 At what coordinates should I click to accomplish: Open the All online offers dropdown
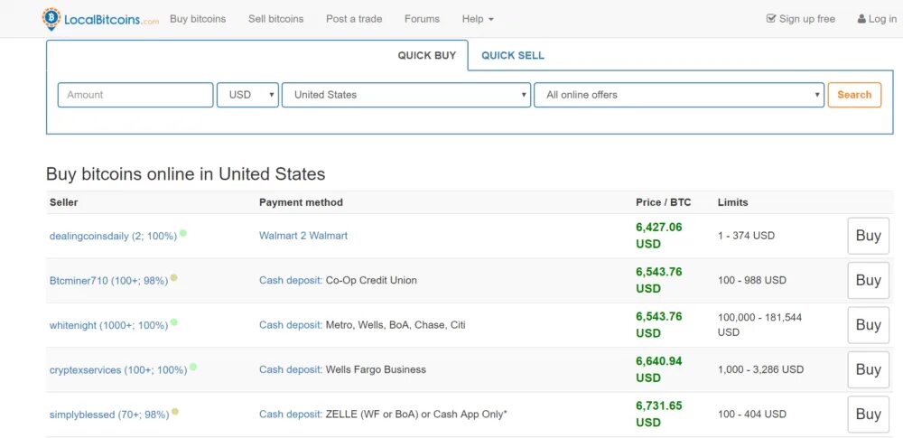(x=679, y=95)
